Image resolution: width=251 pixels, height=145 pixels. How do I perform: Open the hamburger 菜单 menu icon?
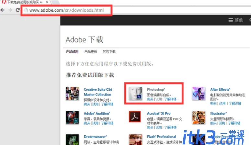point(231,20)
